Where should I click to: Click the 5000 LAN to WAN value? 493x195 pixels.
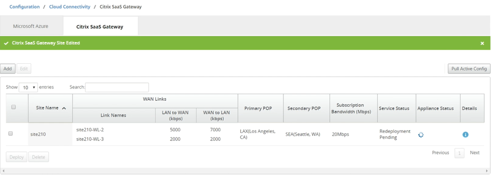click(x=175, y=130)
